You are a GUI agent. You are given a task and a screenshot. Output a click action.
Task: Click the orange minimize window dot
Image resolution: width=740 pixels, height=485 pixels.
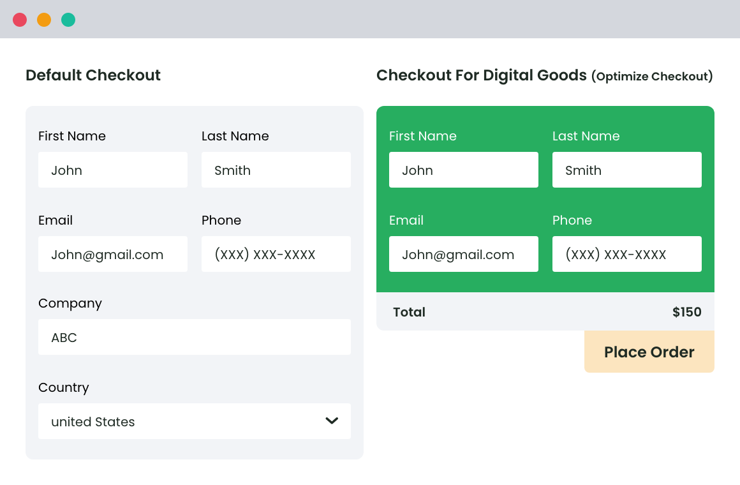44,20
